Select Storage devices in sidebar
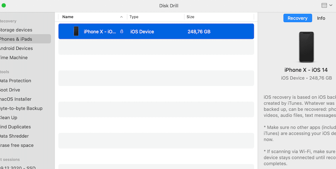 coord(16,30)
